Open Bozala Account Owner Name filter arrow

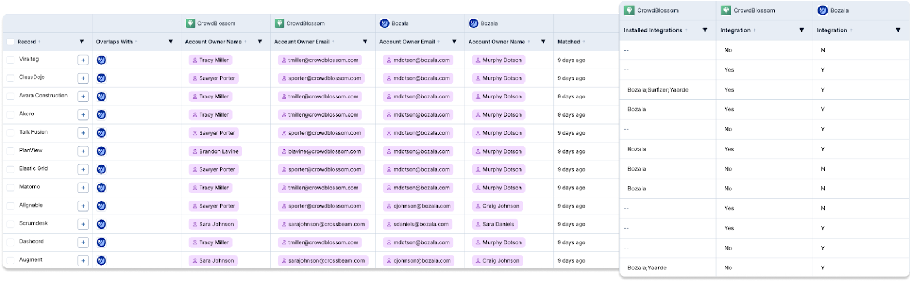(543, 42)
